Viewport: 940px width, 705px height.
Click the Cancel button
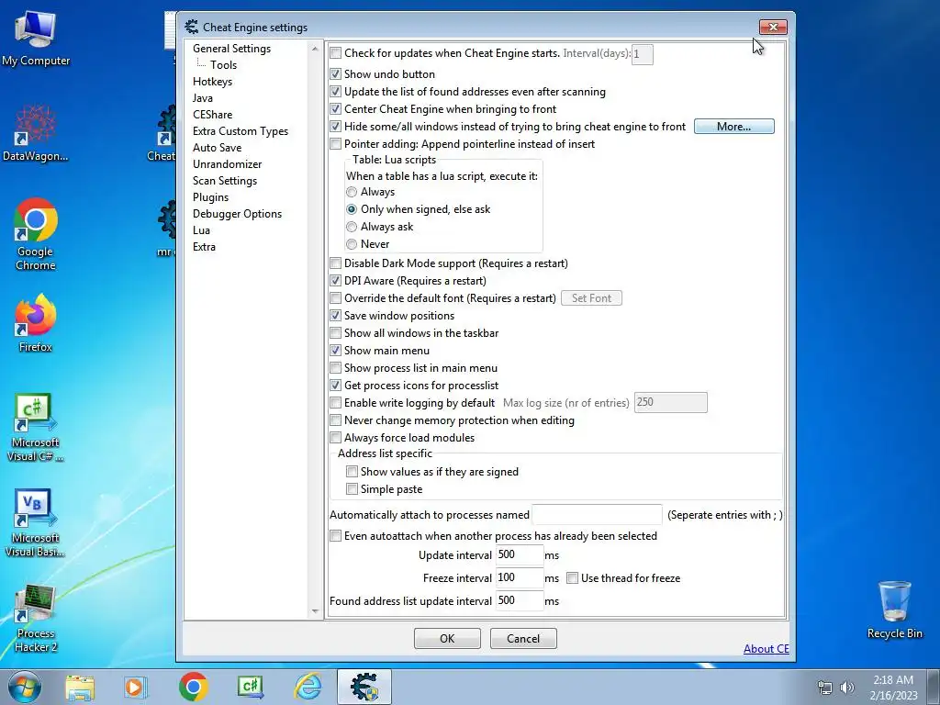(523, 639)
